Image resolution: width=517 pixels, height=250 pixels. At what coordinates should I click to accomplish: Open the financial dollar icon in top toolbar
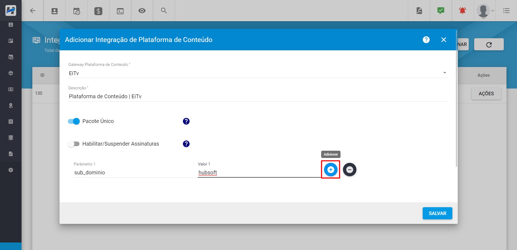click(98, 11)
